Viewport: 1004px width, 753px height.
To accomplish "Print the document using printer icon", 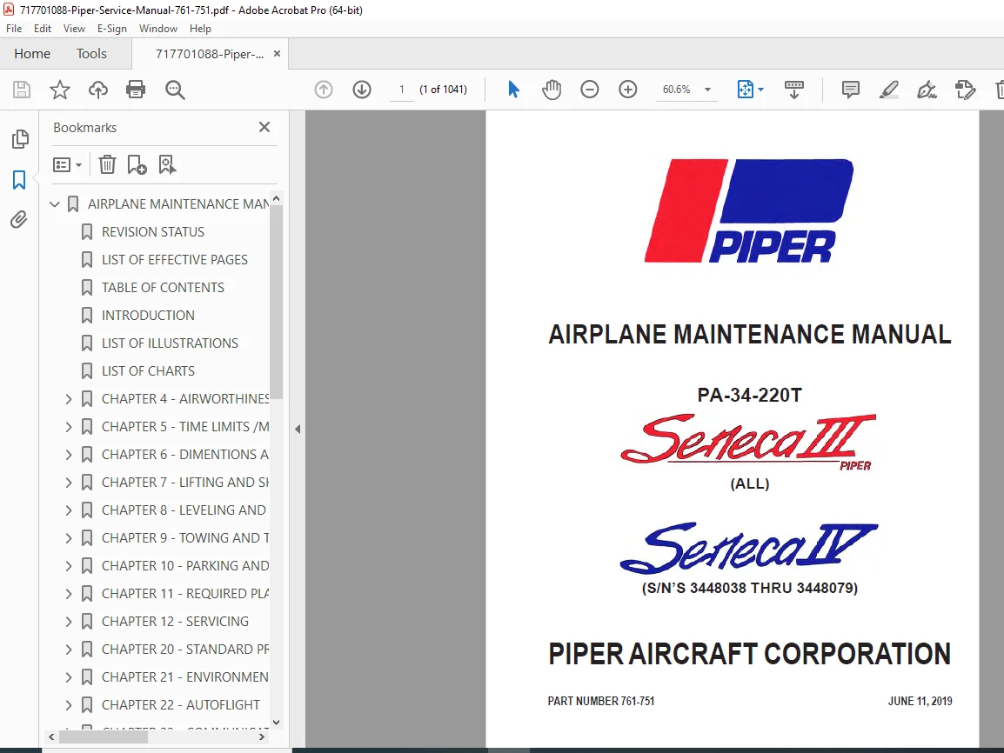I will [136, 90].
